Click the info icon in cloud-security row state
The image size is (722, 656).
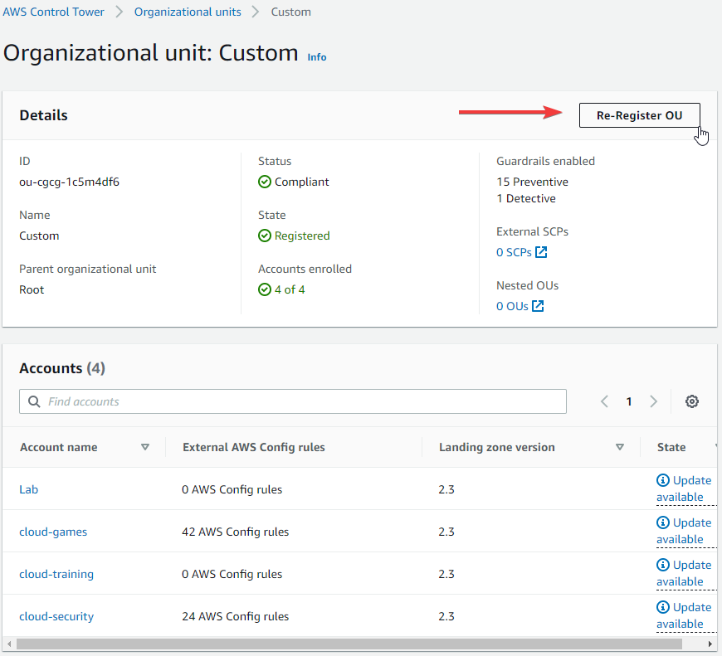tap(662, 607)
